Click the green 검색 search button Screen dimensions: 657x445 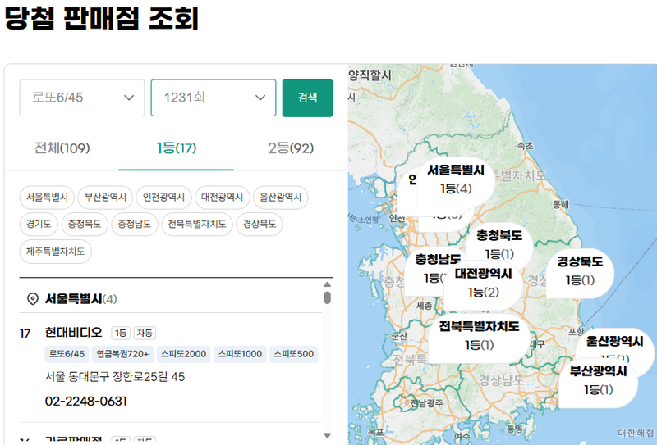tap(307, 98)
